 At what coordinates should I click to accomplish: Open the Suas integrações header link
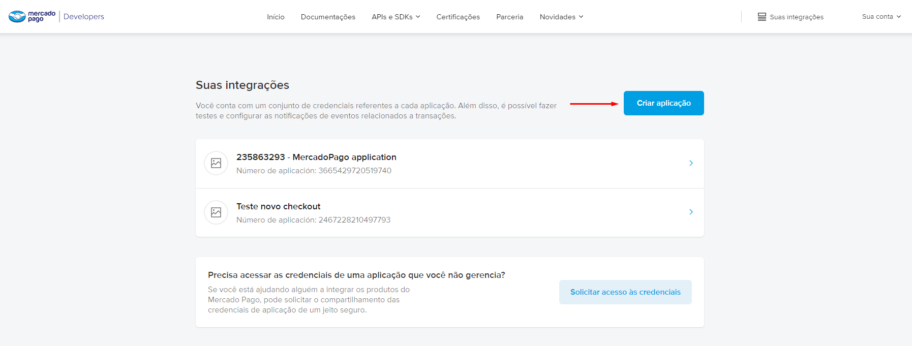pyautogui.click(x=796, y=17)
